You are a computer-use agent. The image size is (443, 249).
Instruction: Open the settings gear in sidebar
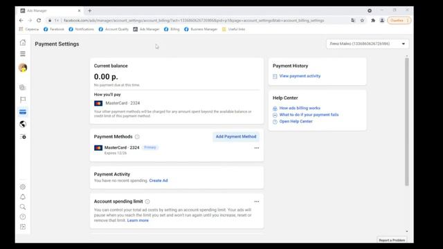23,187
